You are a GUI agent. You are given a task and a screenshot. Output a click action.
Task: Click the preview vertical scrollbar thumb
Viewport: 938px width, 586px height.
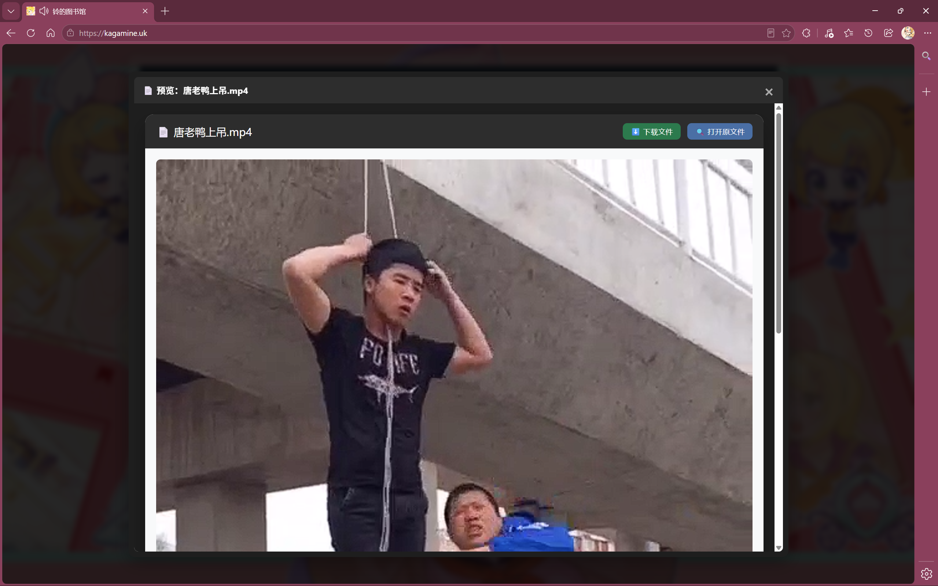click(x=778, y=223)
